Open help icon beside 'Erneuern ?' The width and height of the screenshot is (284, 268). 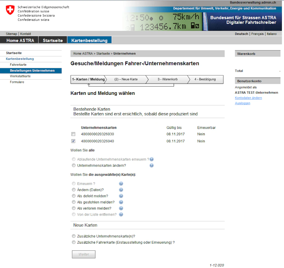[x=121, y=184]
